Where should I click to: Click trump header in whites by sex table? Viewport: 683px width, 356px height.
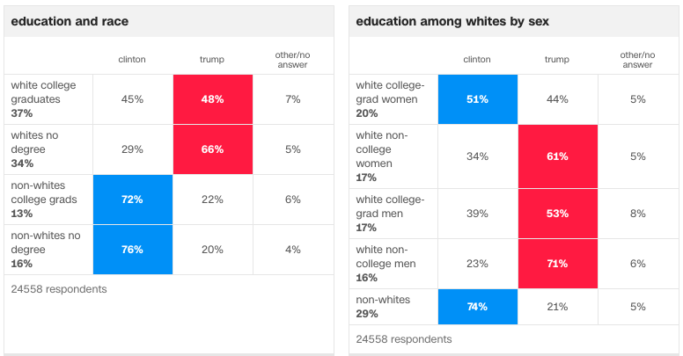click(557, 60)
